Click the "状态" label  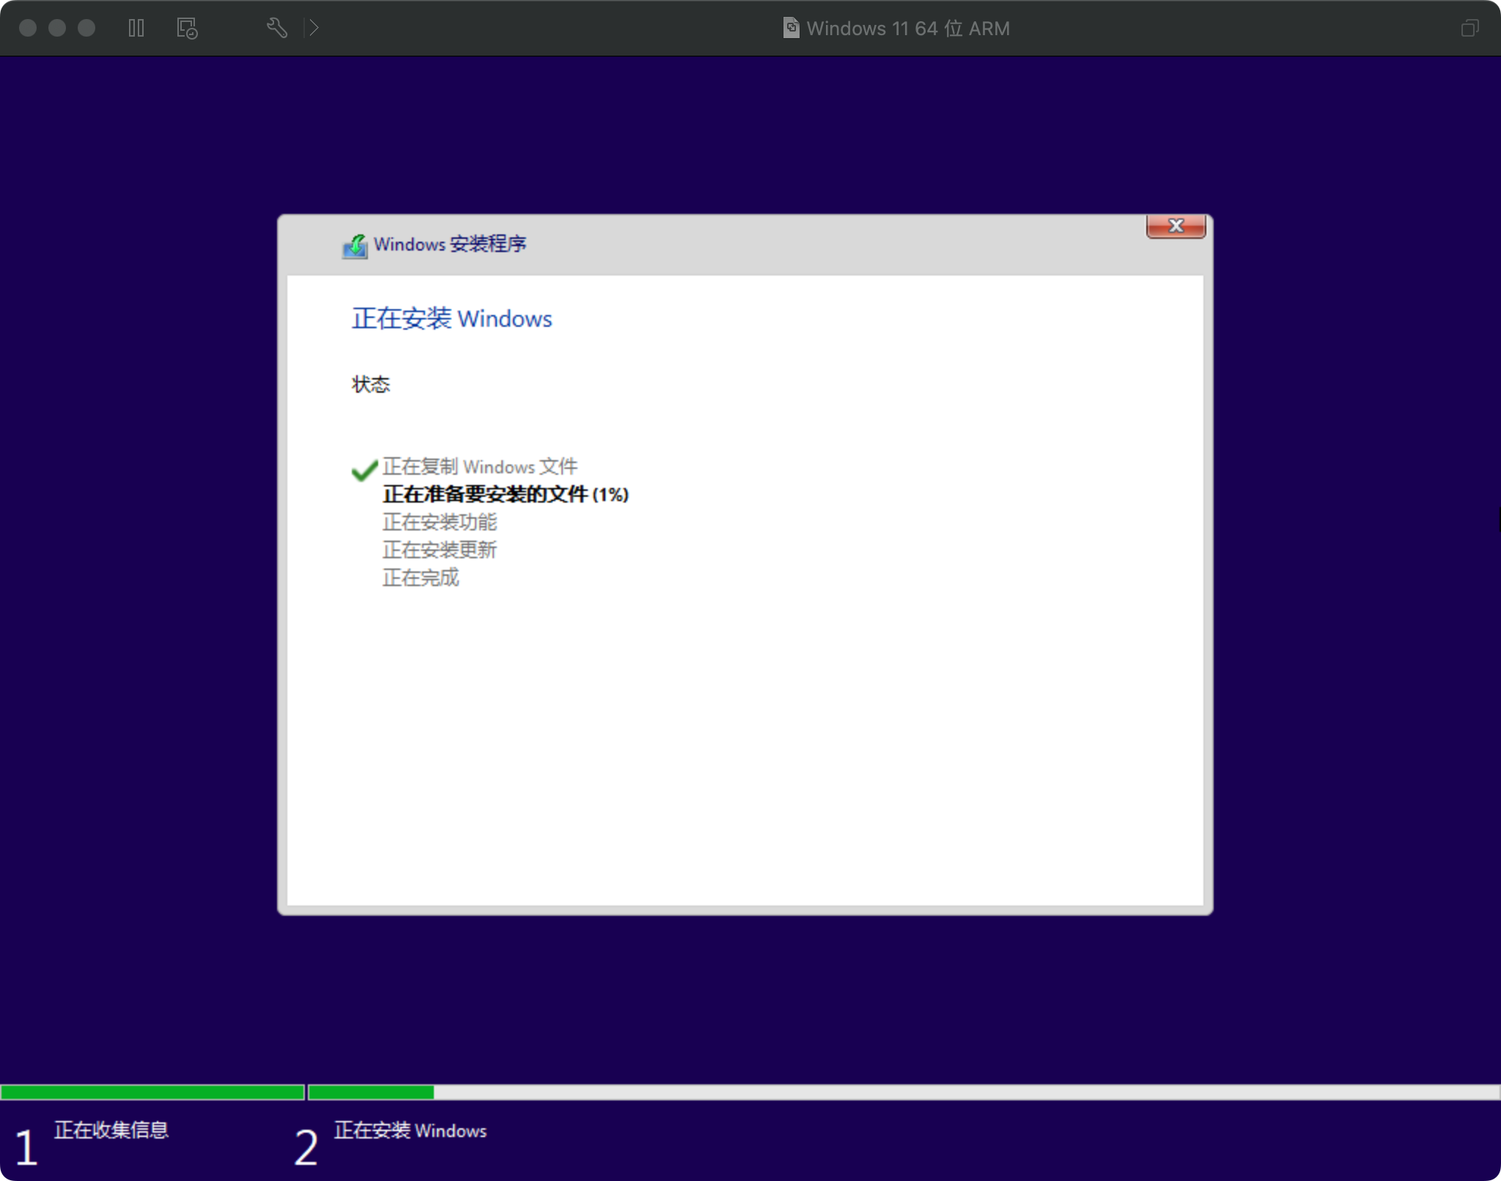pyautogui.click(x=371, y=384)
